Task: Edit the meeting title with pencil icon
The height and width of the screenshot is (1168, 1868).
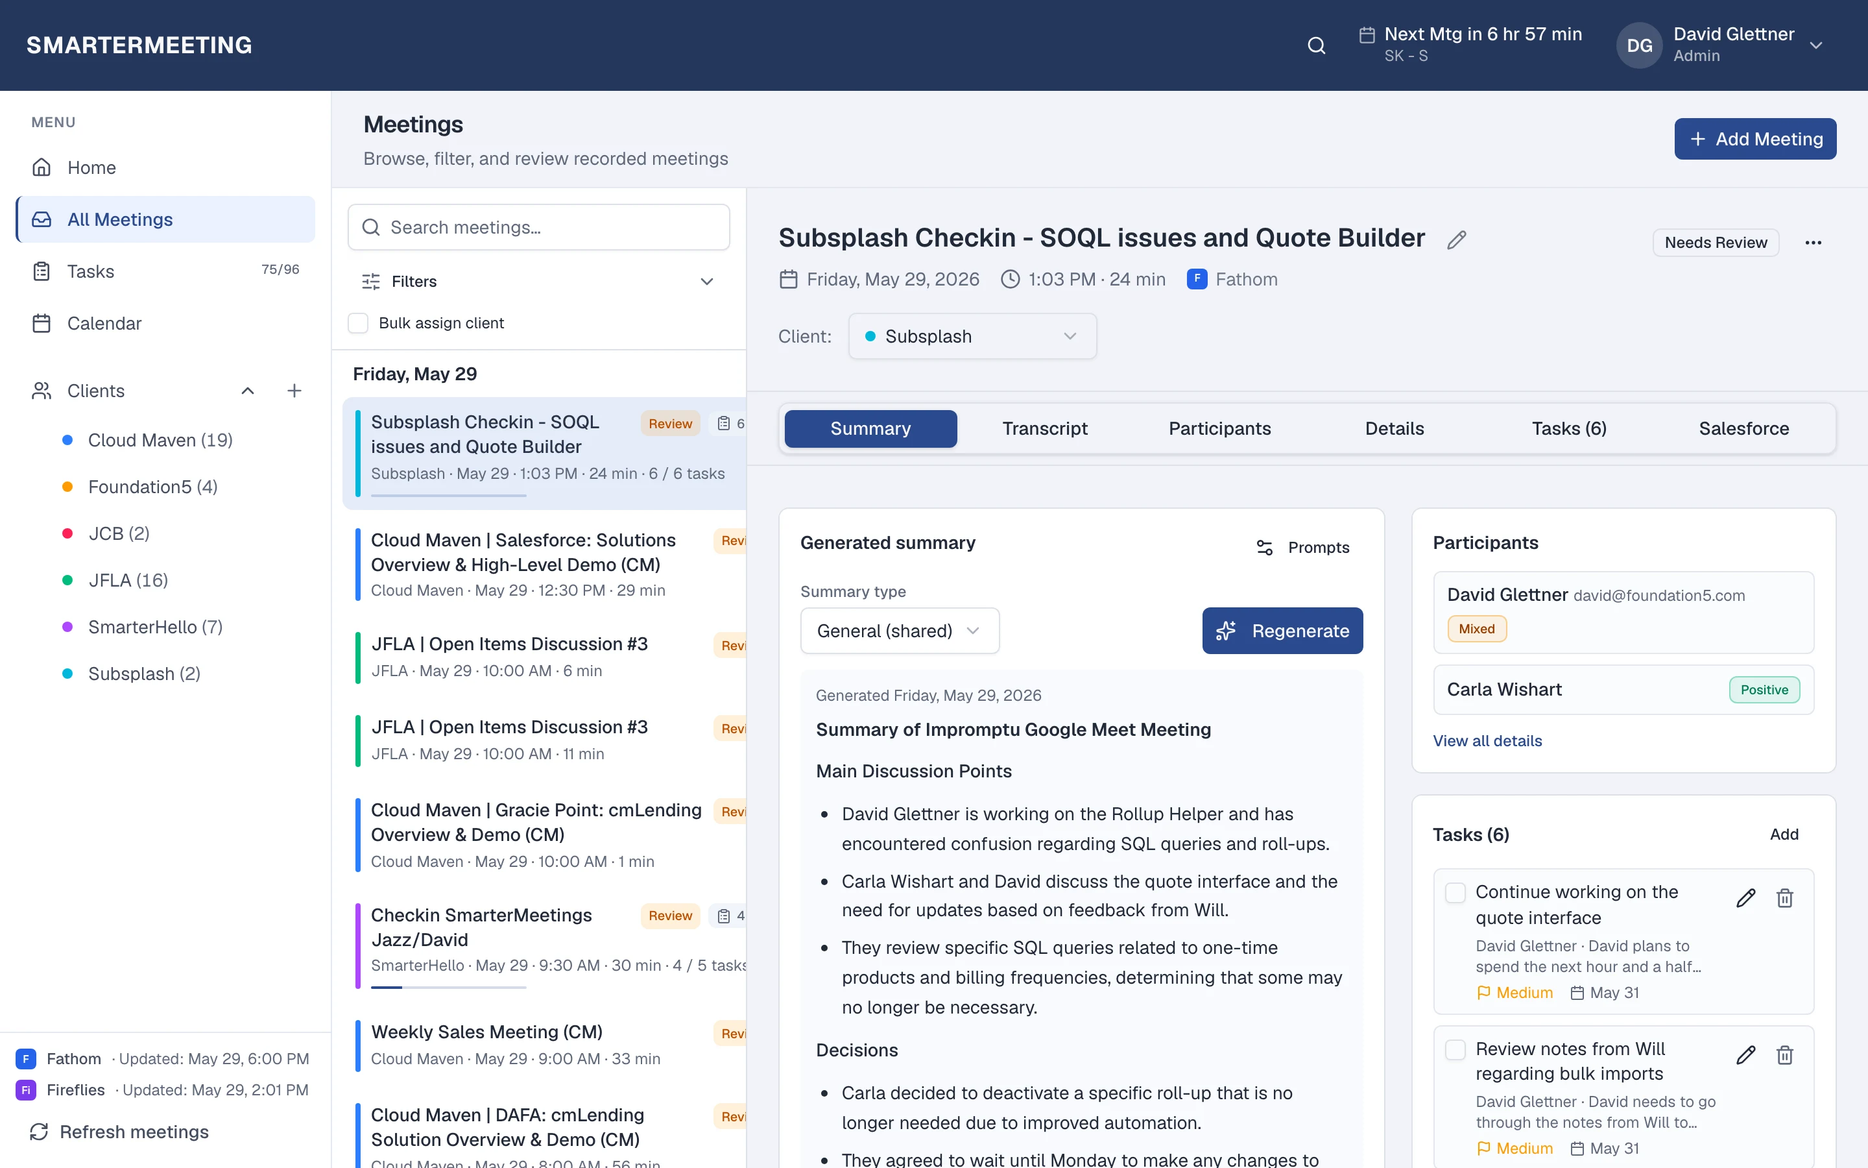Action: click(x=1455, y=239)
